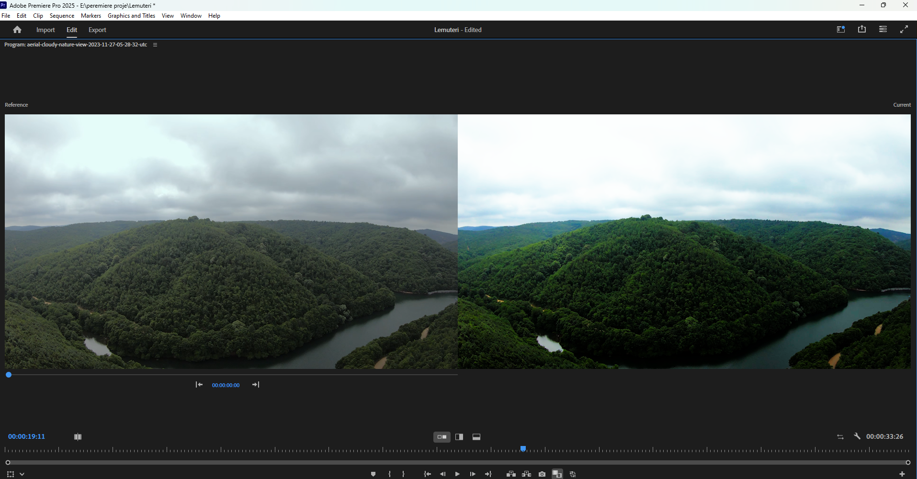
Task: Add a marker at the playhead
Action: (x=373, y=474)
